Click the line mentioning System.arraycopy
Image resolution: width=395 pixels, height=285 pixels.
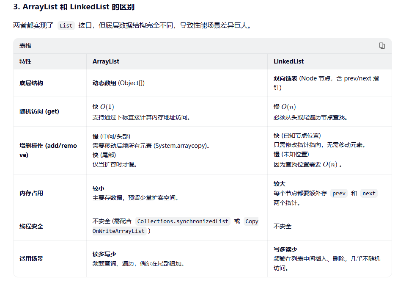click(151, 146)
